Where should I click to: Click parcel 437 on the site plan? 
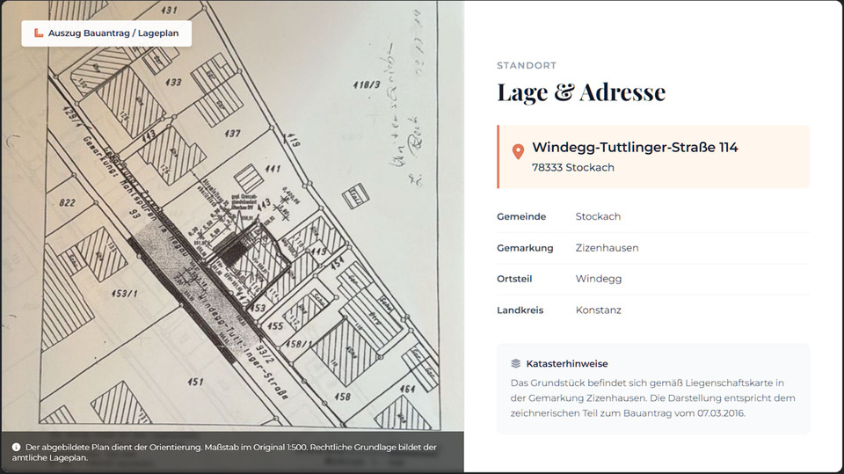click(x=232, y=134)
